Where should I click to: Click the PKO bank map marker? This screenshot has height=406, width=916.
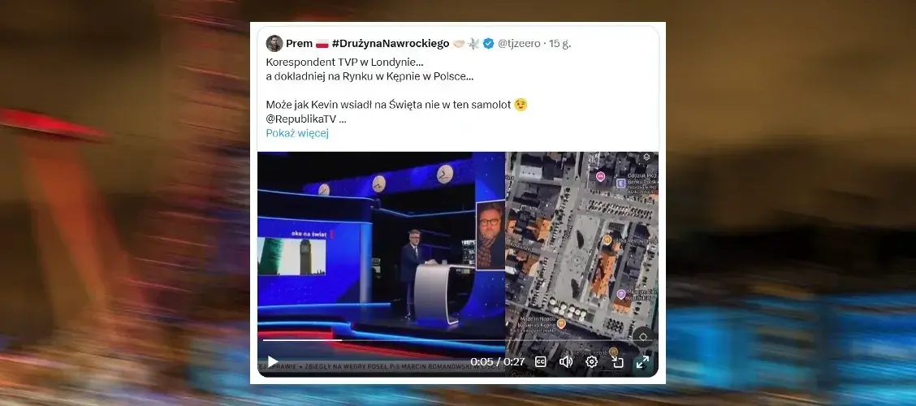tap(621, 183)
